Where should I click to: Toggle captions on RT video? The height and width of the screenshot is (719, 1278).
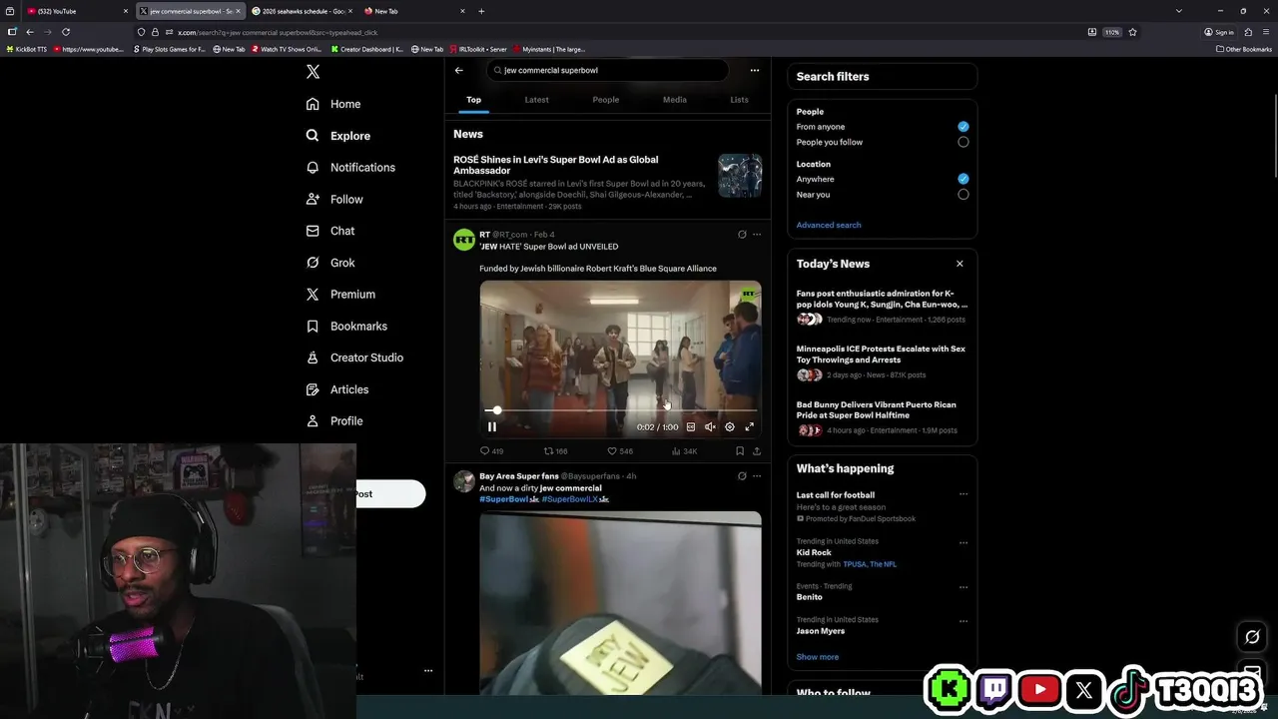point(691,426)
